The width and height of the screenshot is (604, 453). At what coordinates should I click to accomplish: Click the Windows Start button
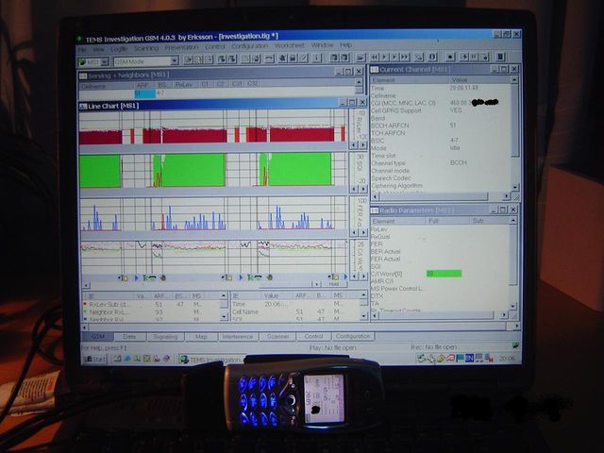[94, 359]
